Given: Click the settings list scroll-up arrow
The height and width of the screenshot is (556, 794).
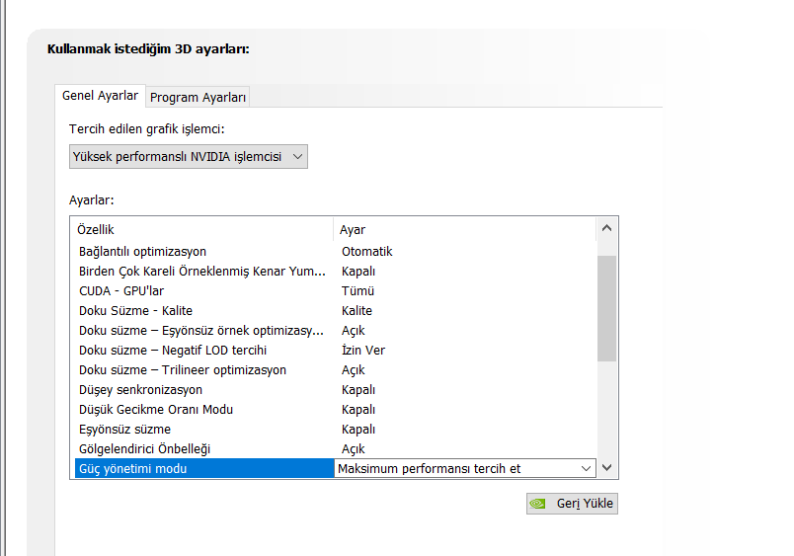Looking at the screenshot, I should pyautogui.click(x=606, y=228).
